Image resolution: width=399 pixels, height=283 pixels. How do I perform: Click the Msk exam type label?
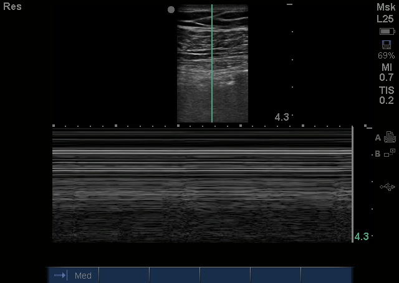click(x=386, y=7)
